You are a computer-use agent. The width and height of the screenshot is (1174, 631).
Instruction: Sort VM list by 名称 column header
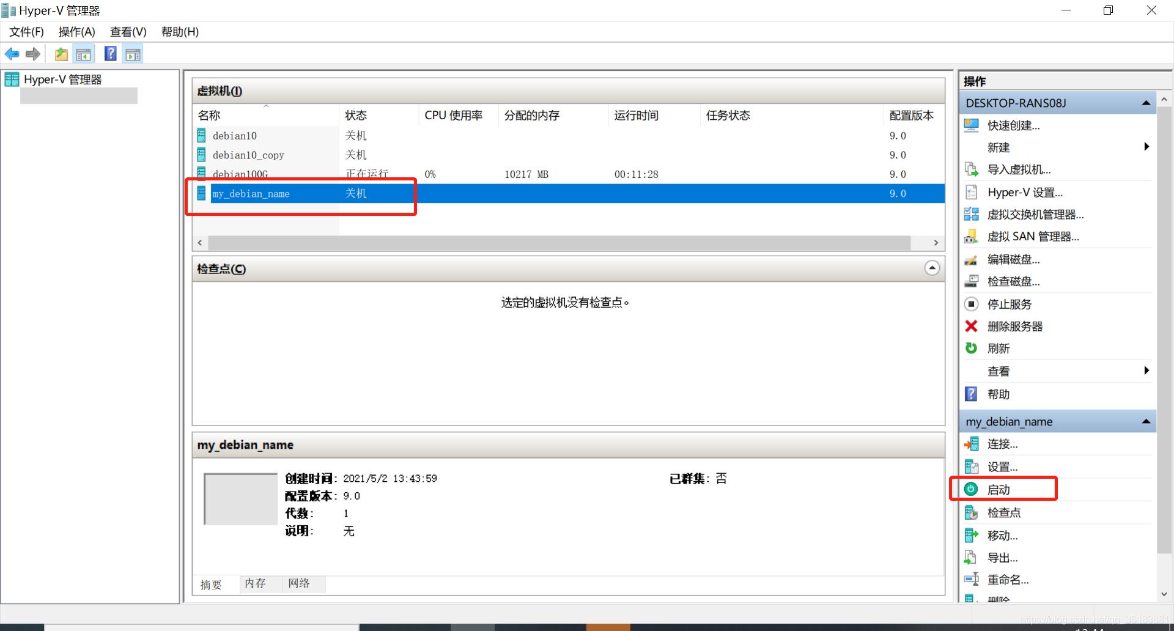265,115
